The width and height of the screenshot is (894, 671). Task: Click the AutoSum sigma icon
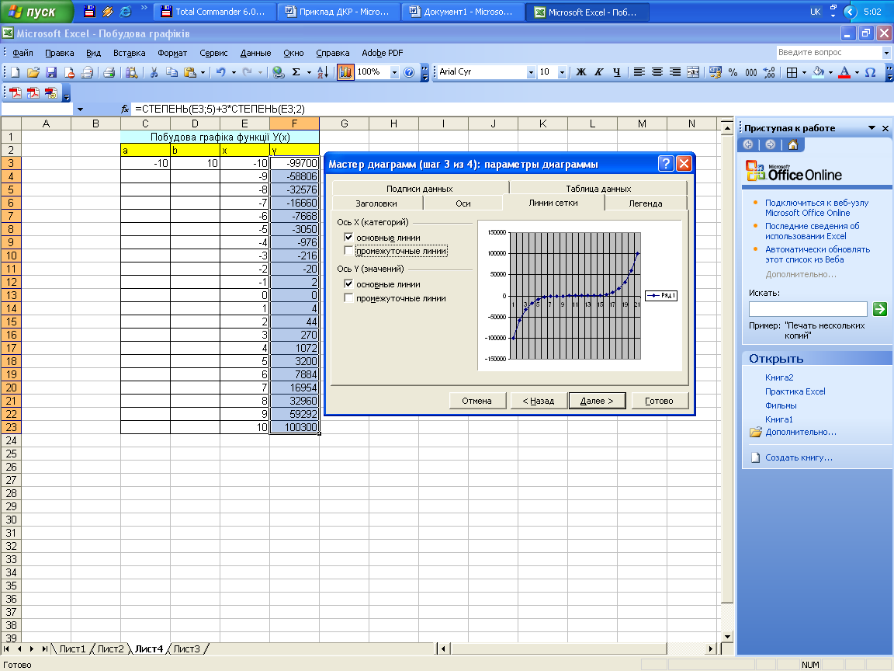click(296, 72)
